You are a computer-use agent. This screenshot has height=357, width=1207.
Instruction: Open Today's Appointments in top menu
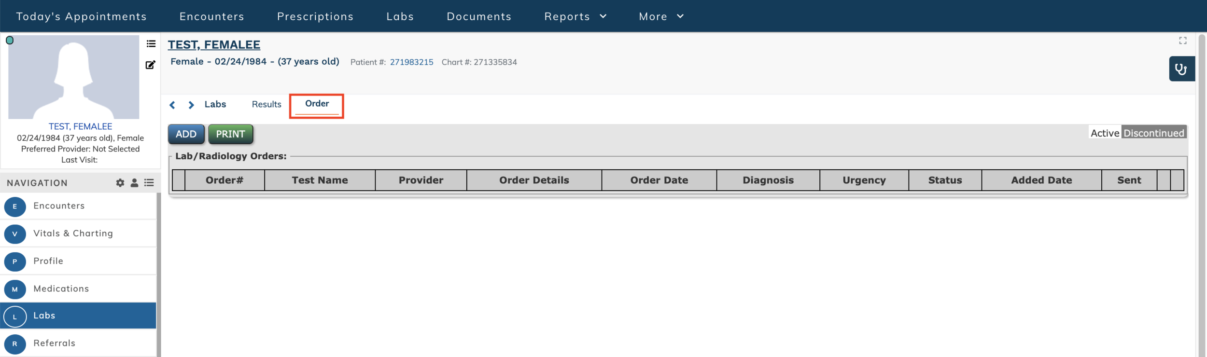[81, 16]
